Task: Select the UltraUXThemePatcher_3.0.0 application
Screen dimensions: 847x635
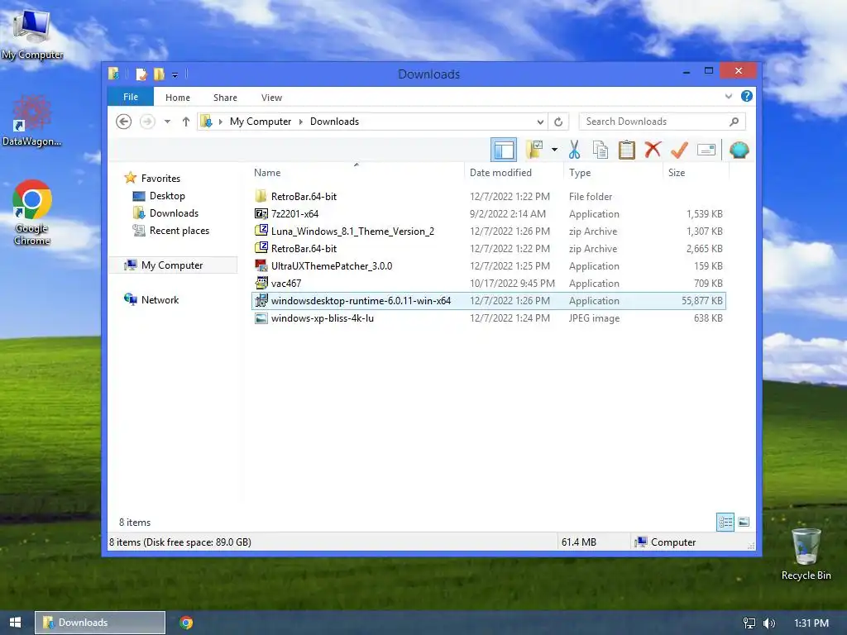Action: click(x=489, y=265)
